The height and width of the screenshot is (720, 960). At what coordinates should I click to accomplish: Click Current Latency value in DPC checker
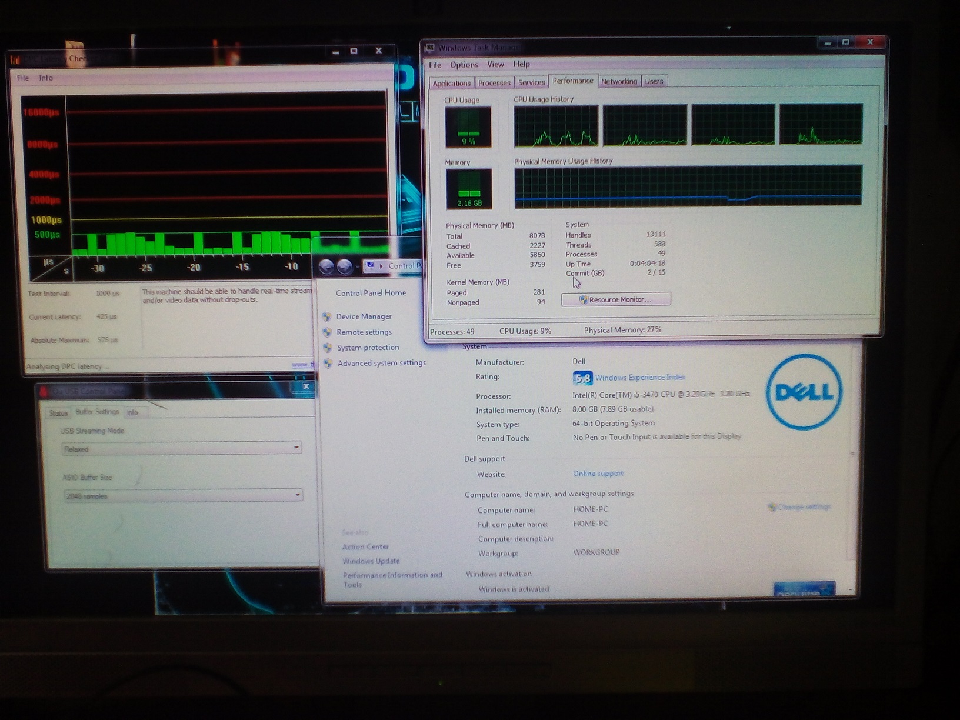click(106, 316)
